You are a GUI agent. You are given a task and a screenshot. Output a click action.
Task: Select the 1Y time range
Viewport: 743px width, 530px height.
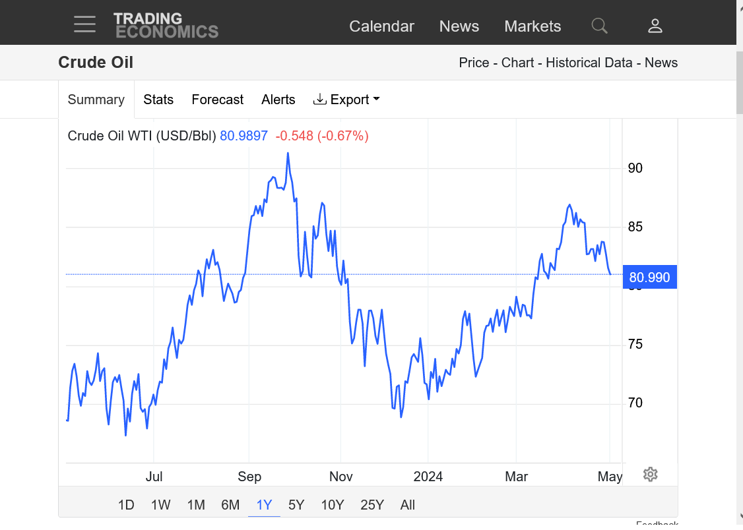pos(264,505)
